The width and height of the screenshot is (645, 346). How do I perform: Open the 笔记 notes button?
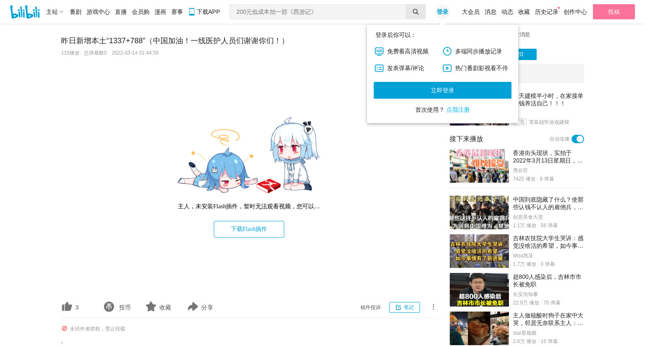[404, 307]
